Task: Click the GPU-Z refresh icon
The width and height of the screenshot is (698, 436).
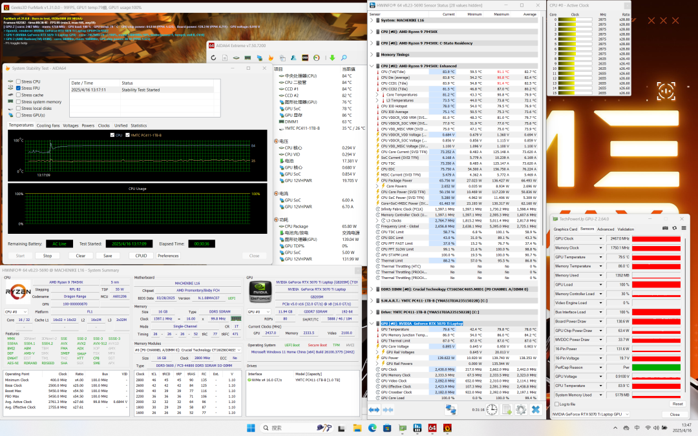Action: coord(674,228)
